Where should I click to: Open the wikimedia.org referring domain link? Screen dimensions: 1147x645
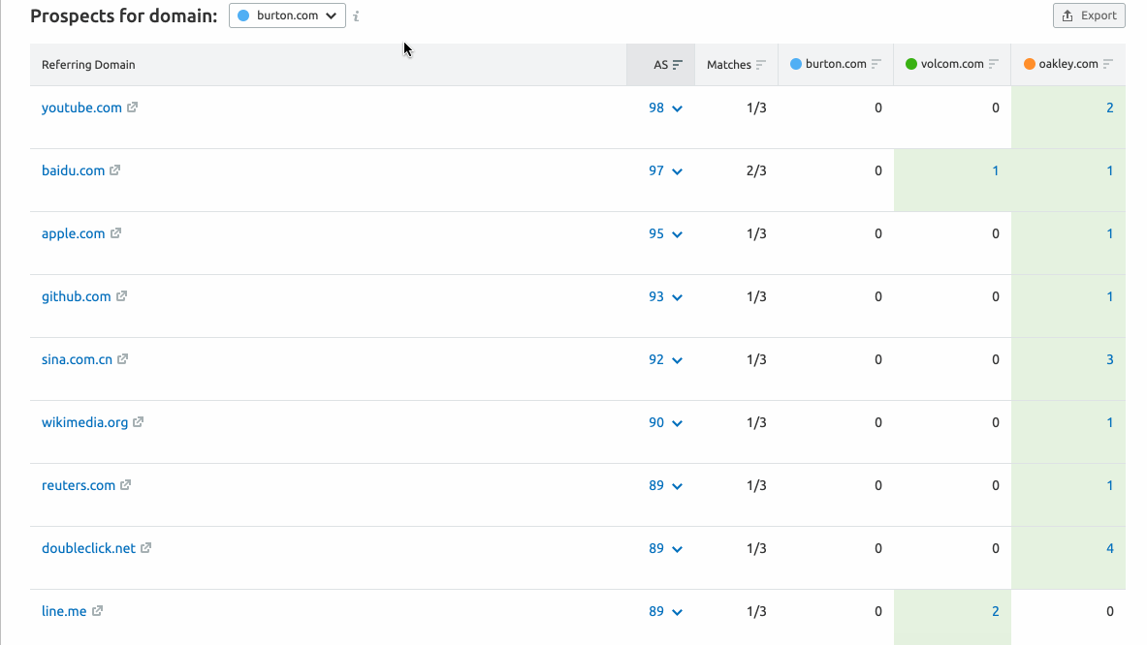85,422
